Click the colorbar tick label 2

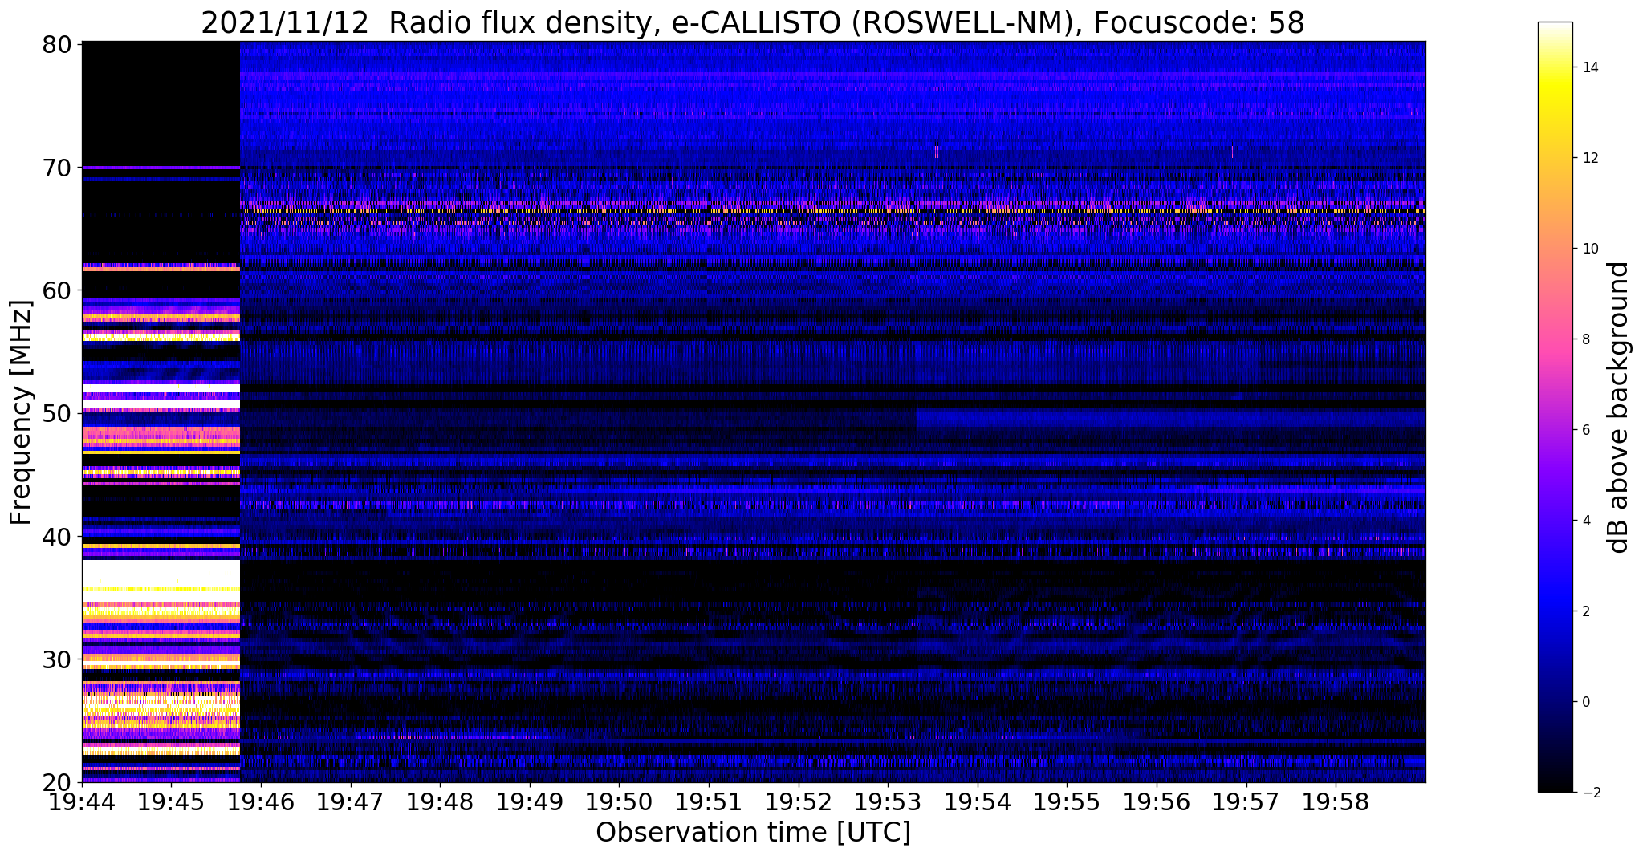pyautogui.click(x=1585, y=611)
